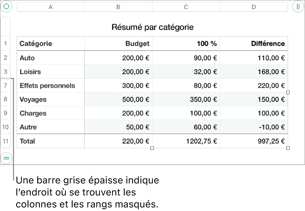Viewport: 305px width, 211px height.
Task: Select column B header
Action: [x=118, y=7]
